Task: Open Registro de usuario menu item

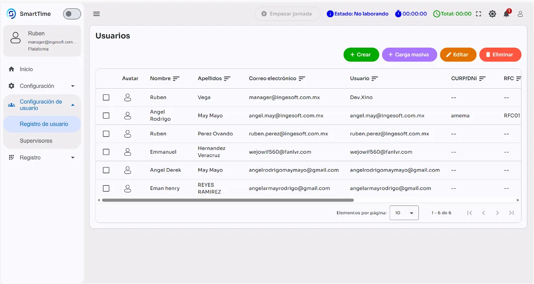Action: coord(45,124)
